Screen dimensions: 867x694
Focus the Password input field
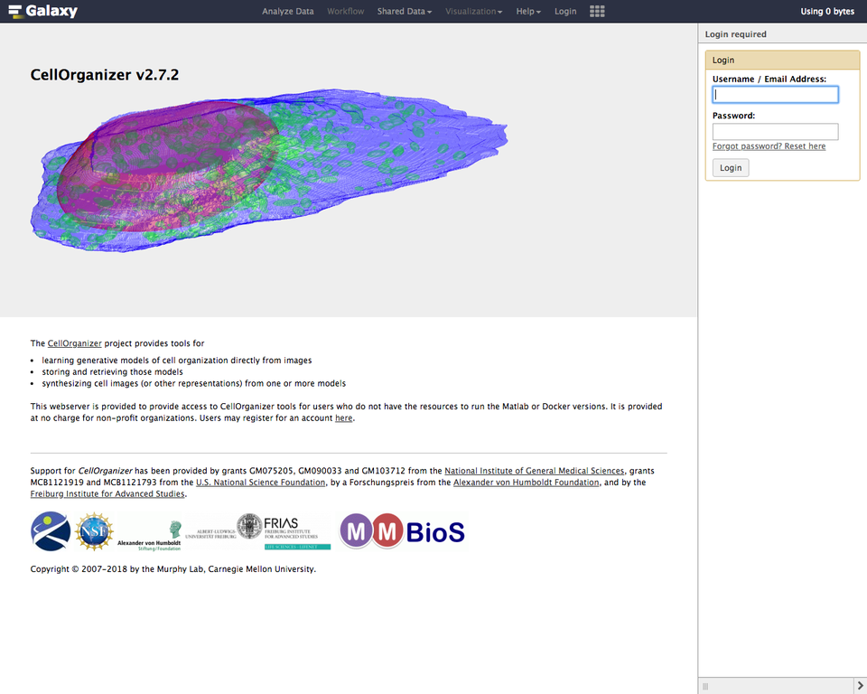775,132
